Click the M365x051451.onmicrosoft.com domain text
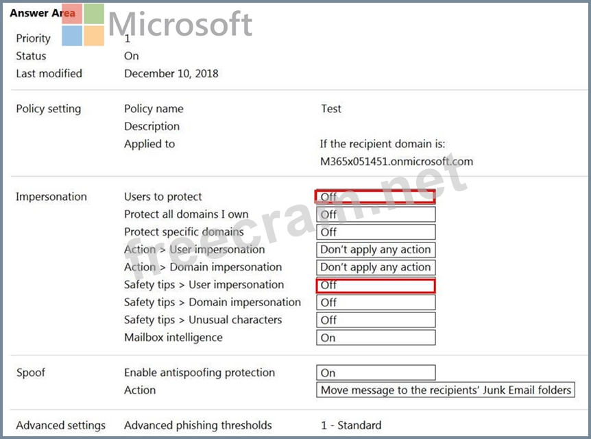The image size is (591, 439). tap(396, 162)
